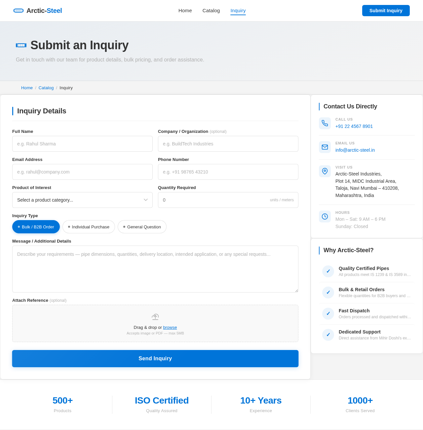Click the Full Name input field

tap(82, 144)
